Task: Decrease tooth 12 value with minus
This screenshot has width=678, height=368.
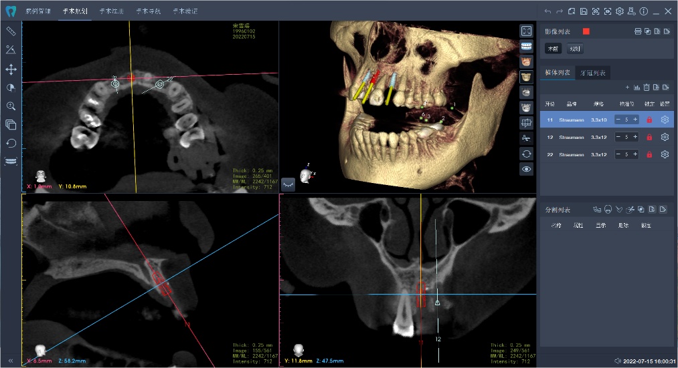Action: (x=618, y=137)
